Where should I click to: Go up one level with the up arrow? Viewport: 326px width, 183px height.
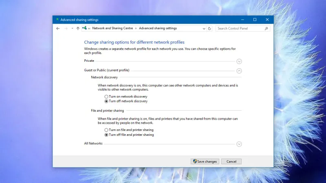tap(78, 28)
